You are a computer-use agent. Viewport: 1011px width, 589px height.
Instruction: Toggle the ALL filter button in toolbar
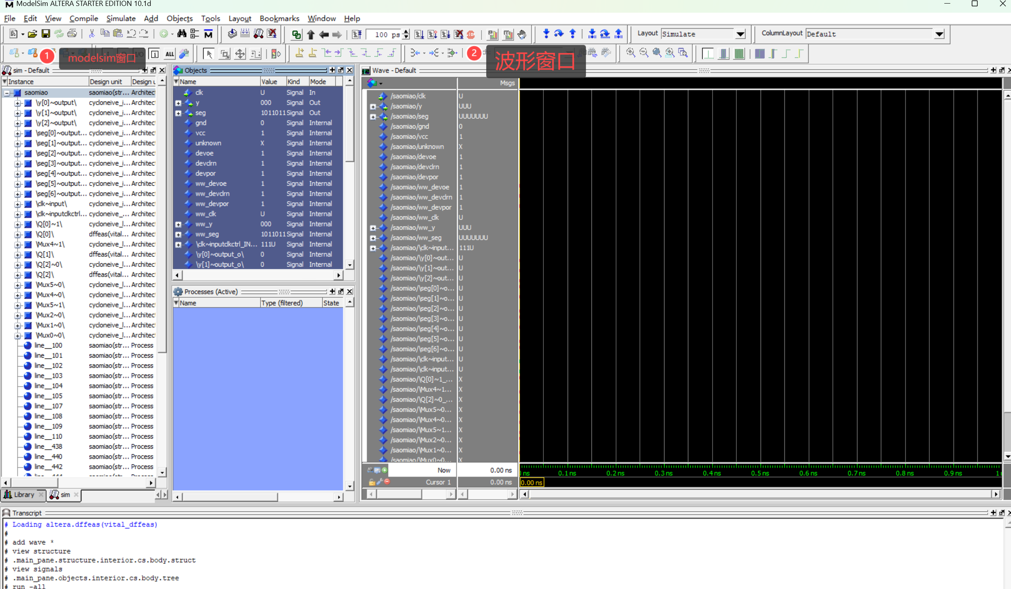[x=170, y=54]
